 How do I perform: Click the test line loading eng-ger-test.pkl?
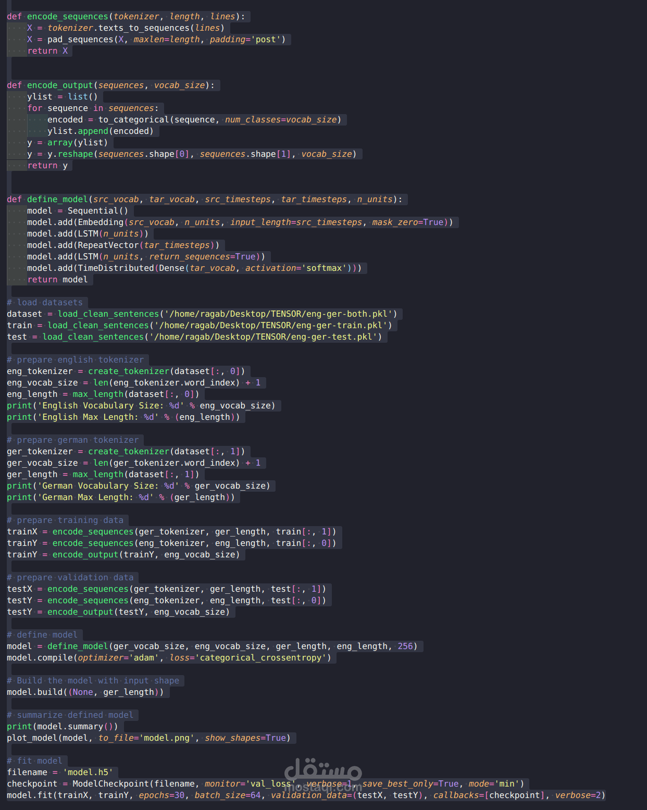coord(194,337)
